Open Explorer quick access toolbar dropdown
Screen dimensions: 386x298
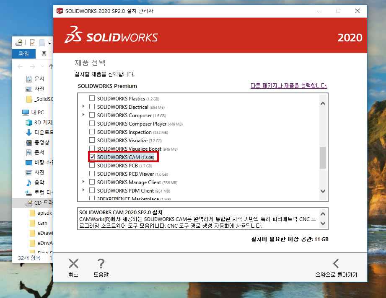[49, 43]
